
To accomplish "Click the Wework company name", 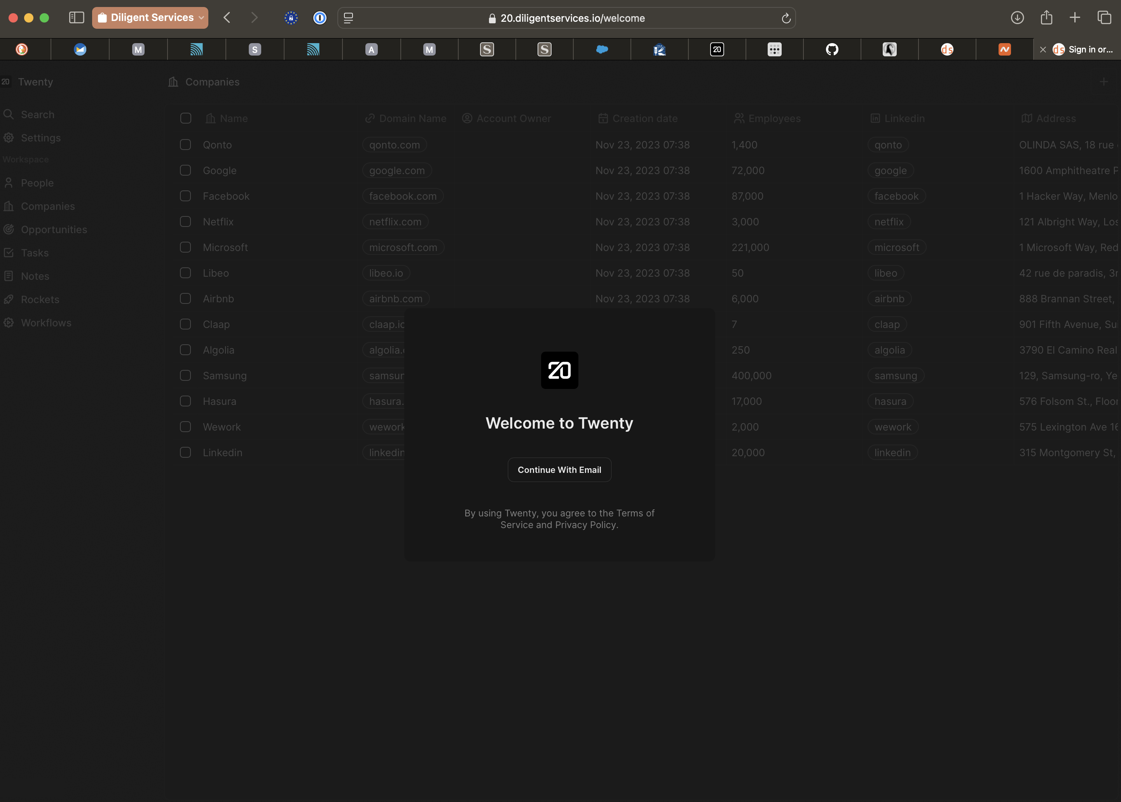I will point(222,427).
